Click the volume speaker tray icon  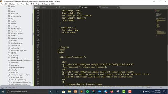[x=152, y=92]
